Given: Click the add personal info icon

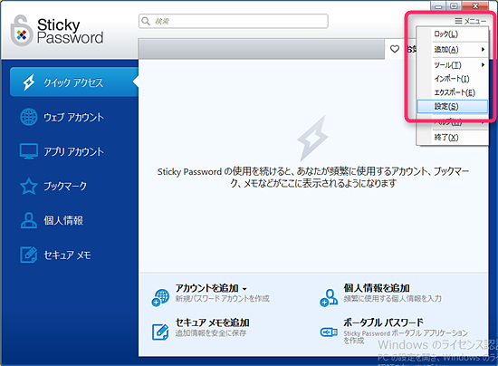Looking at the screenshot, I should tap(329, 298).
